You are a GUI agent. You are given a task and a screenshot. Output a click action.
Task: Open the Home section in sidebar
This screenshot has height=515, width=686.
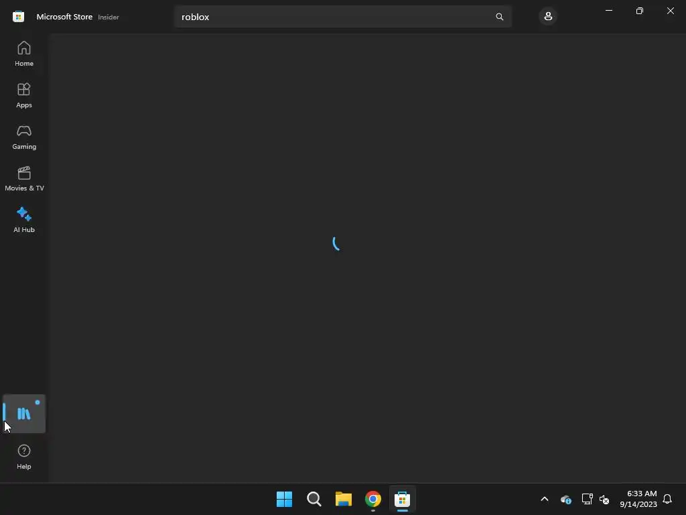(x=24, y=54)
